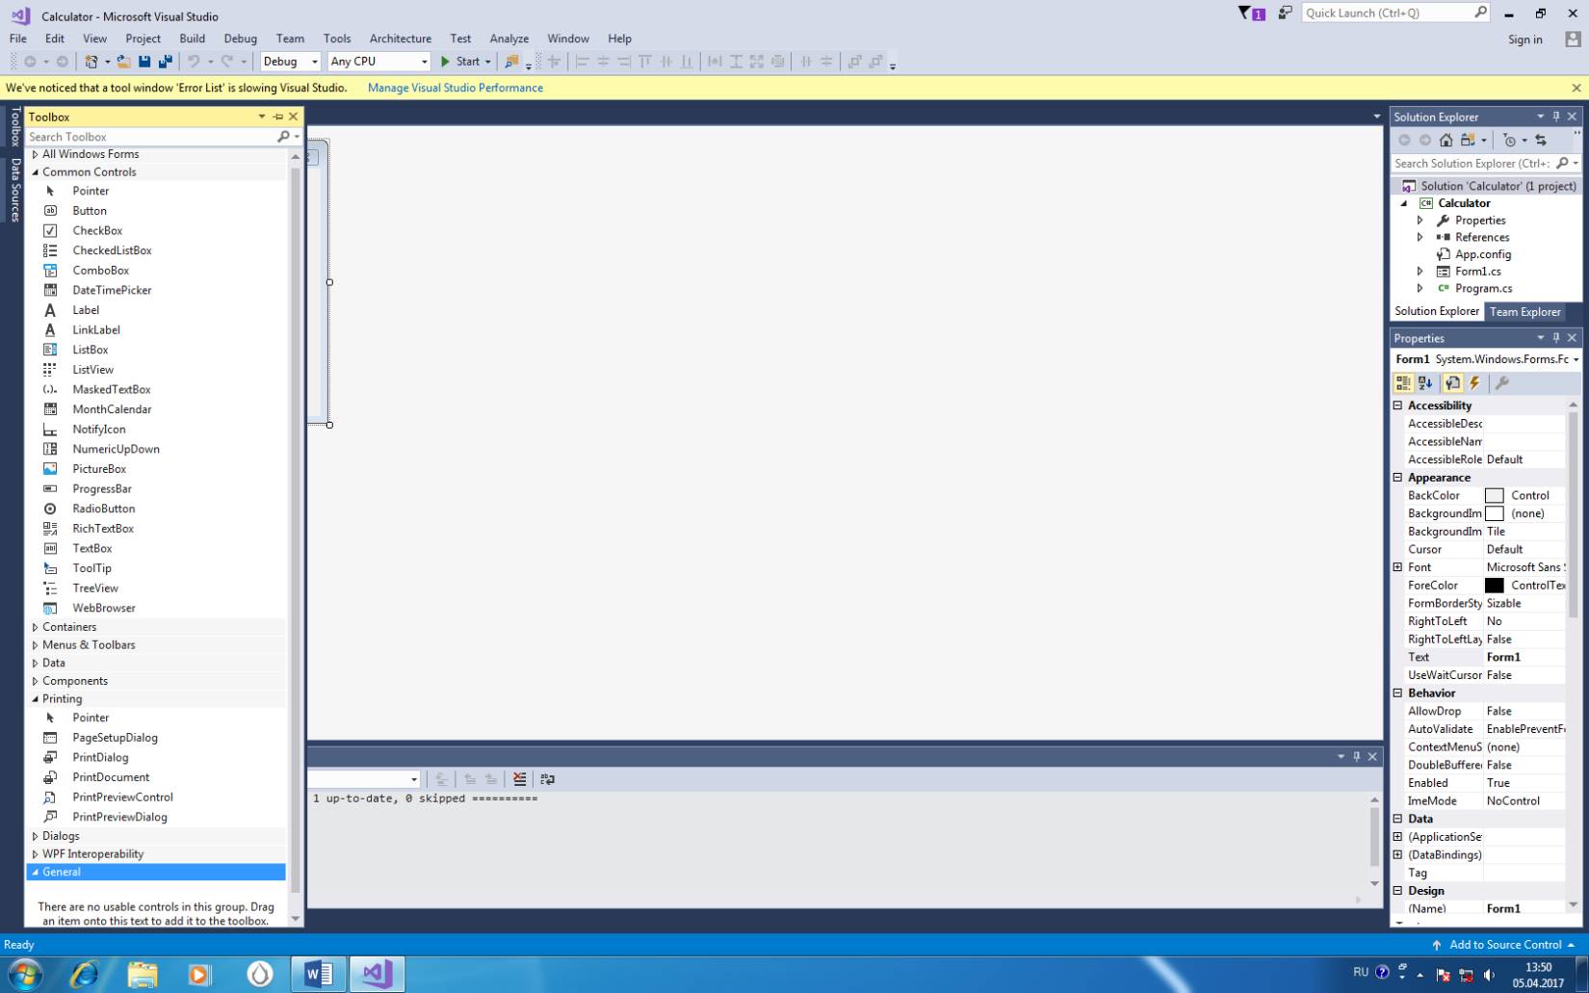
Task: Click the BackColor white color swatch
Action: tap(1494, 496)
